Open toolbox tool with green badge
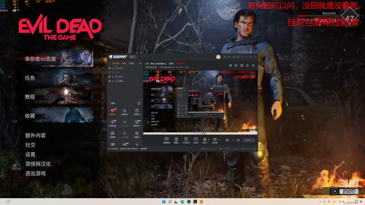365x205 pixels. click(x=136, y=123)
